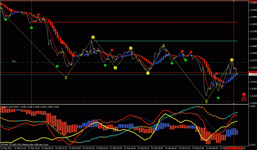Screen dimensions: 257x150
Task: Click the white current price tag 1.31470
Action: 253,74
